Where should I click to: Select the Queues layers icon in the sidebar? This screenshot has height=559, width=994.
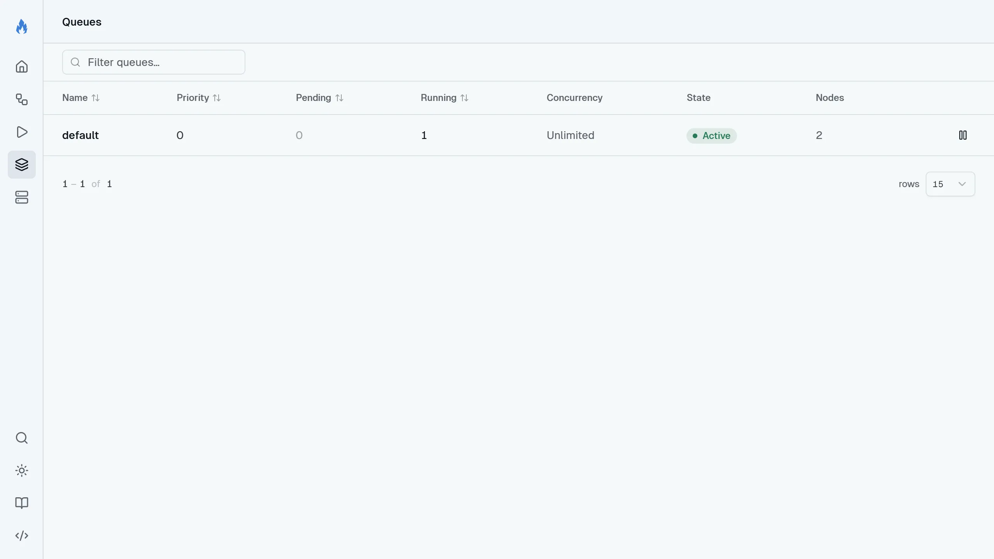[x=22, y=165]
